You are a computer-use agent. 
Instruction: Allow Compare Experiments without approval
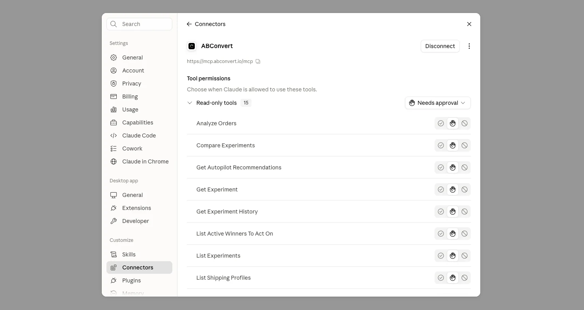point(441,145)
